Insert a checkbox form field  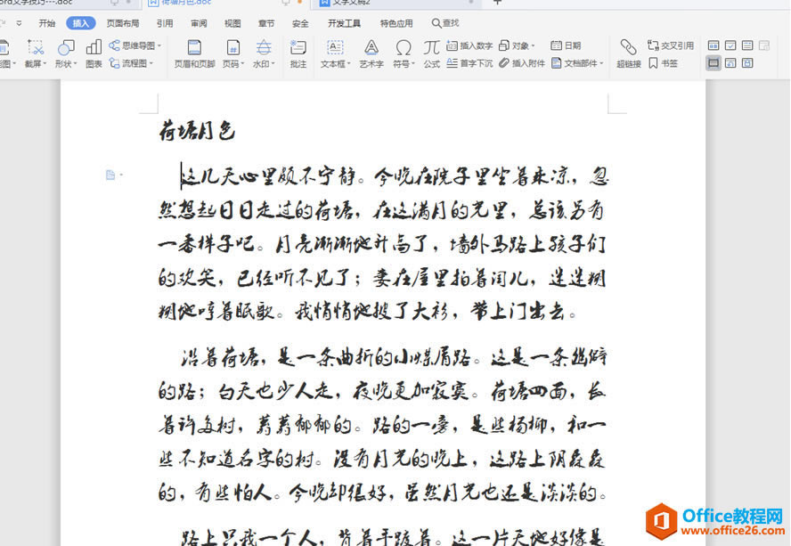click(730, 45)
